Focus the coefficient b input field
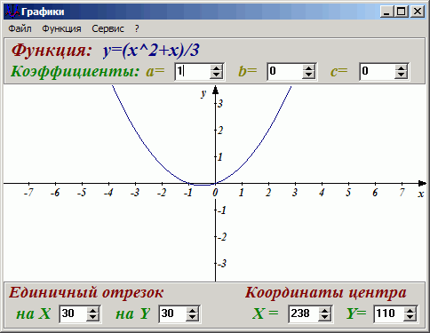430x333 pixels. (284, 72)
